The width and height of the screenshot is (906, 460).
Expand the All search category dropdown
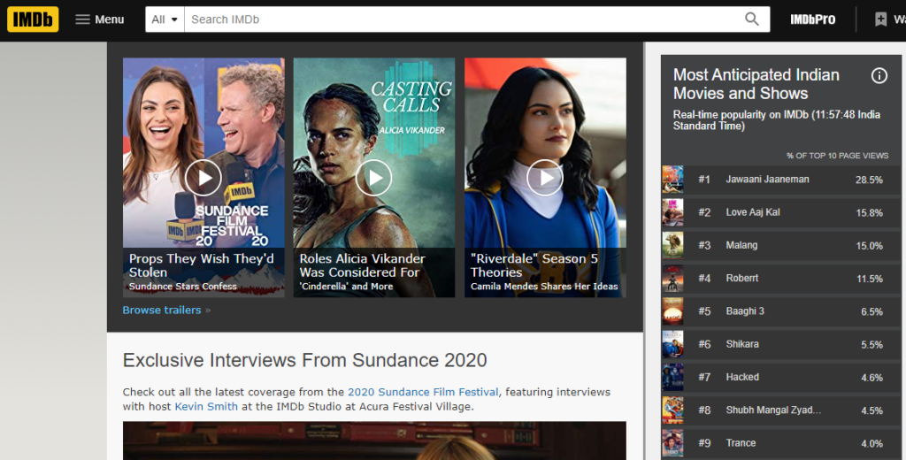coord(165,19)
